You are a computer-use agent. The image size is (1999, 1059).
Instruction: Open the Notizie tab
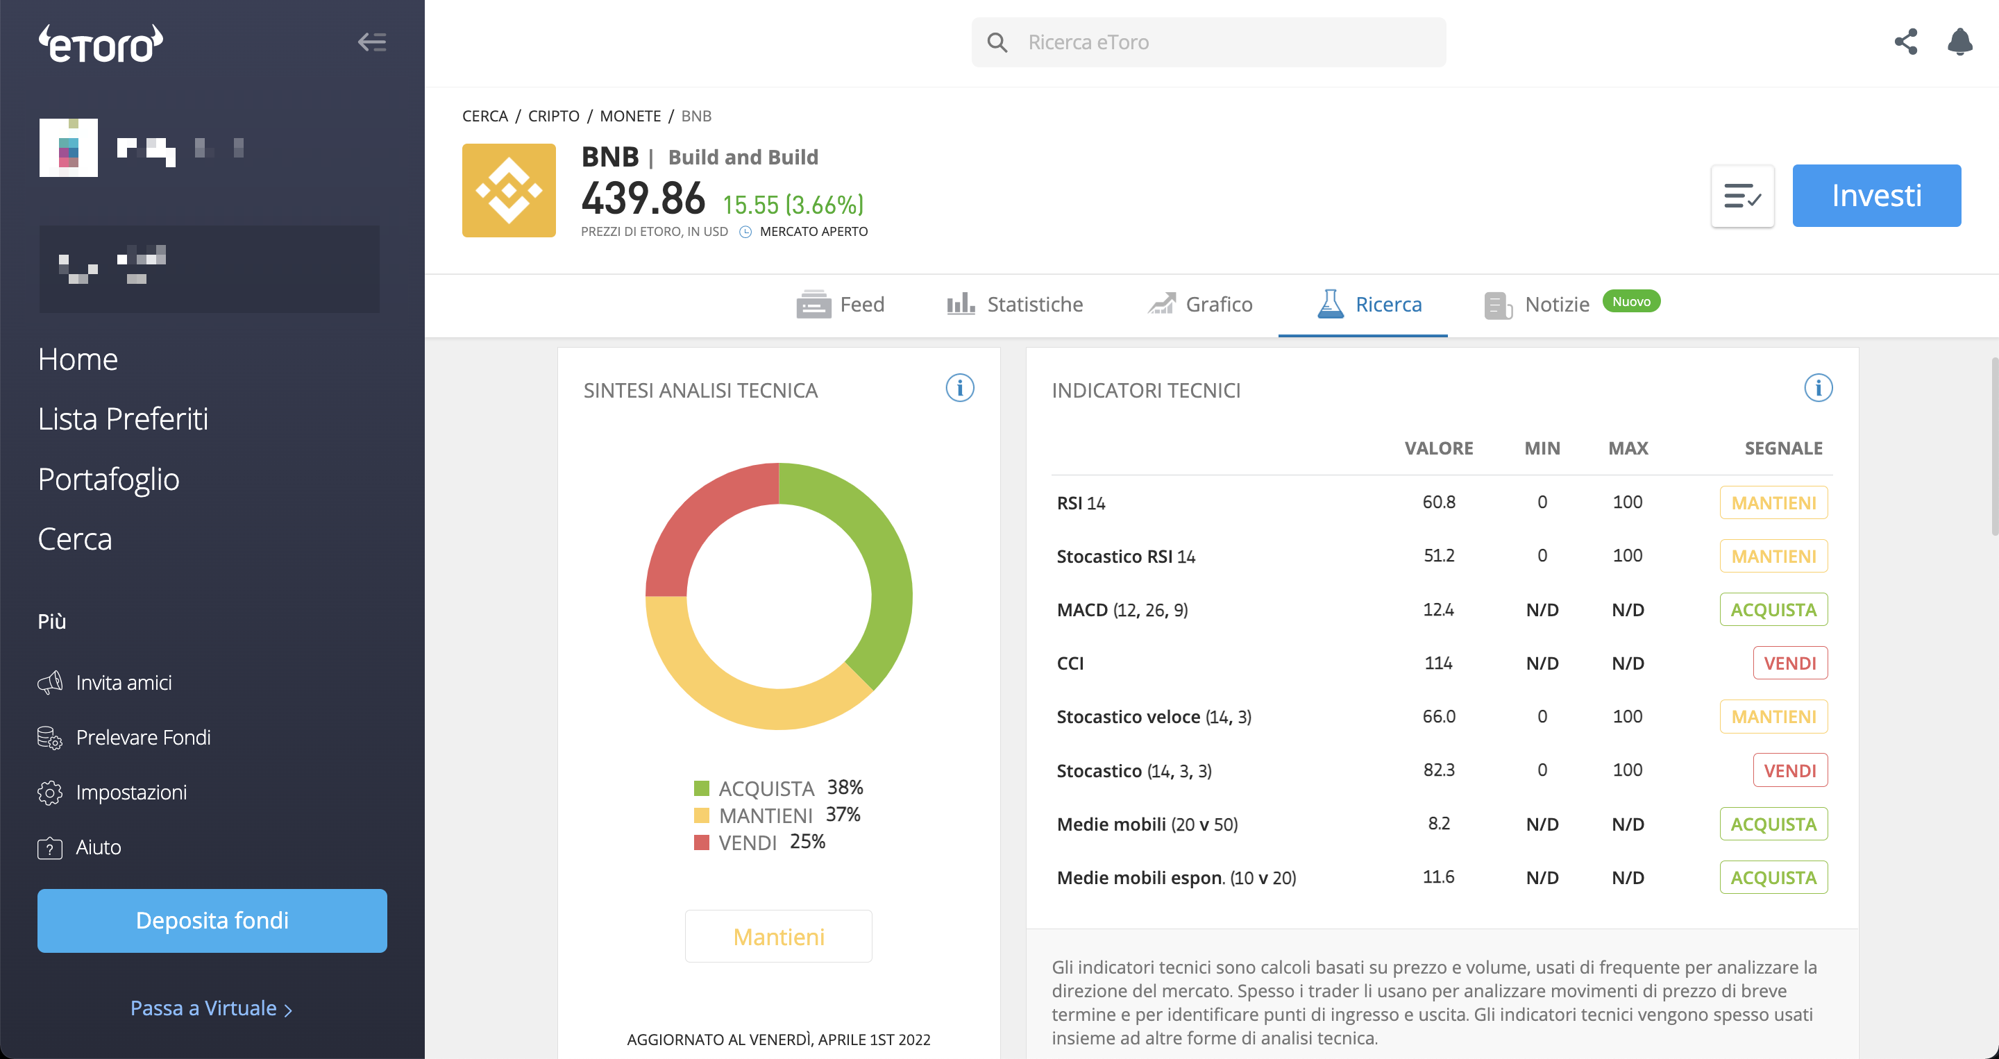pos(1537,304)
